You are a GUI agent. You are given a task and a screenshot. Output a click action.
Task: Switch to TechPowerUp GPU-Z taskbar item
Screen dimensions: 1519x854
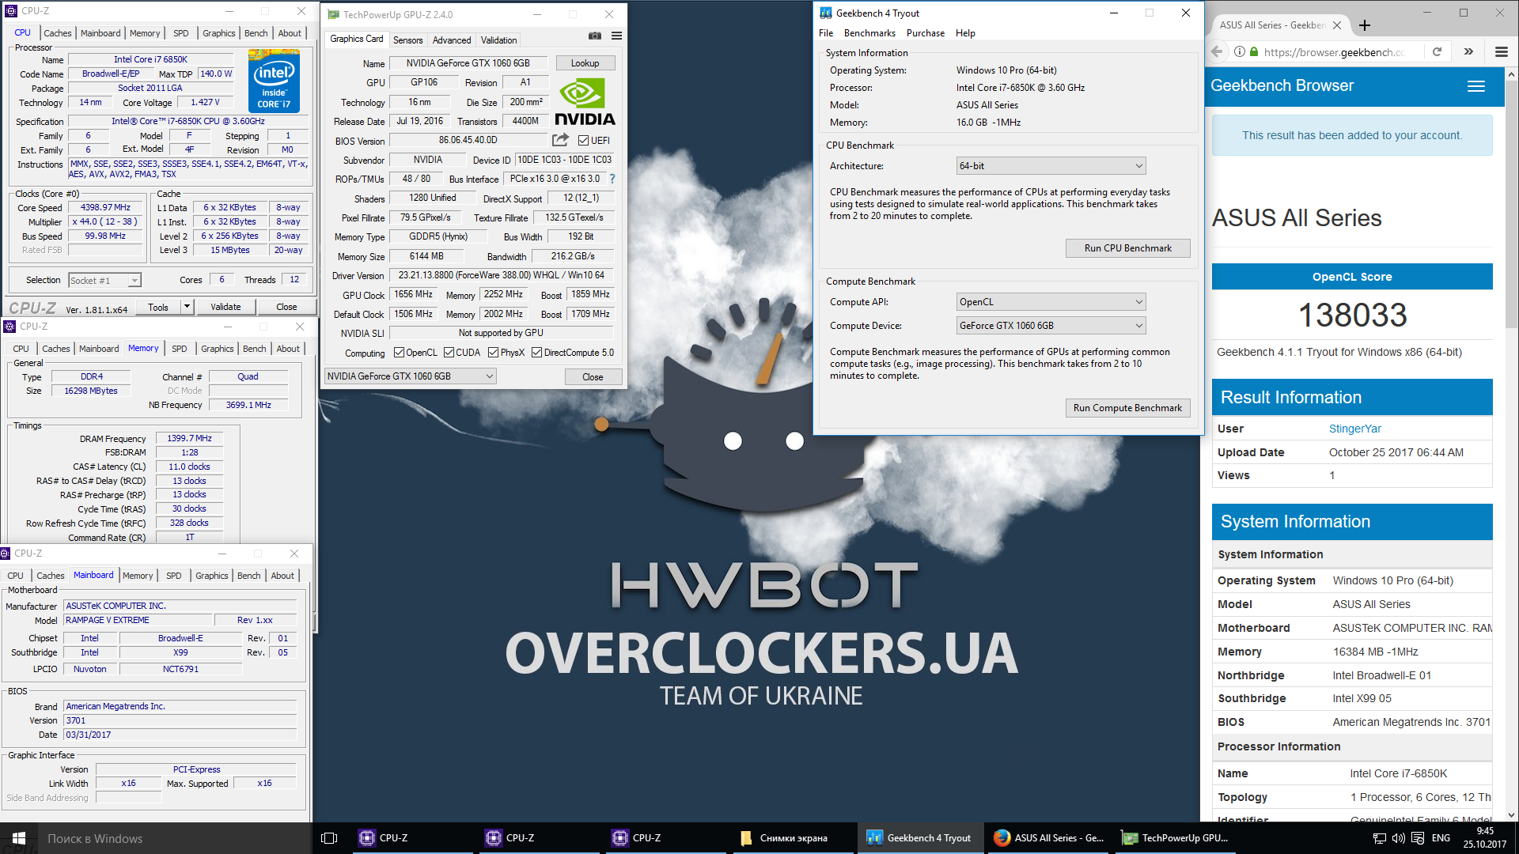pos(1175,838)
